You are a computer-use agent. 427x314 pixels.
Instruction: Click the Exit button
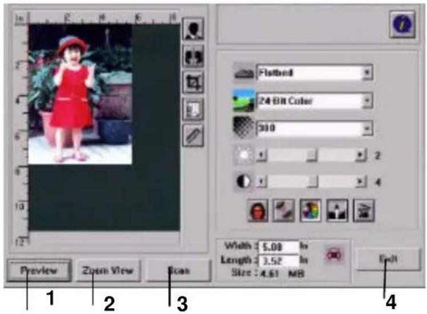coord(389,259)
